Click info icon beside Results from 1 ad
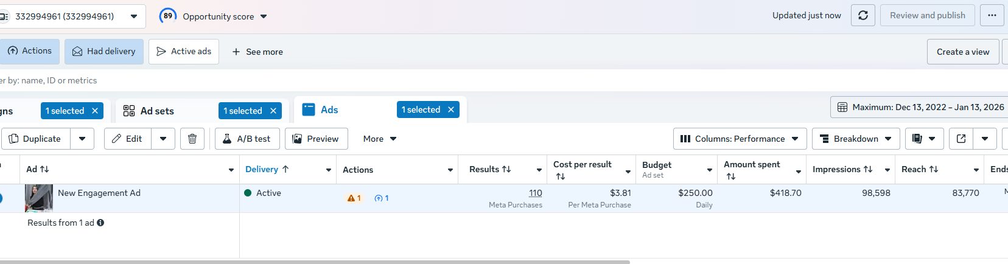This screenshot has height=264, width=1008. coord(100,223)
